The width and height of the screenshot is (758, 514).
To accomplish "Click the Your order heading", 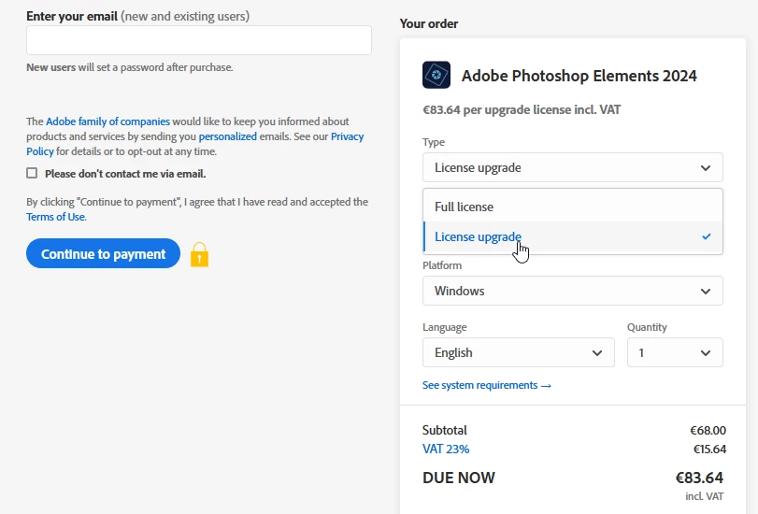I will tap(429, 23).
